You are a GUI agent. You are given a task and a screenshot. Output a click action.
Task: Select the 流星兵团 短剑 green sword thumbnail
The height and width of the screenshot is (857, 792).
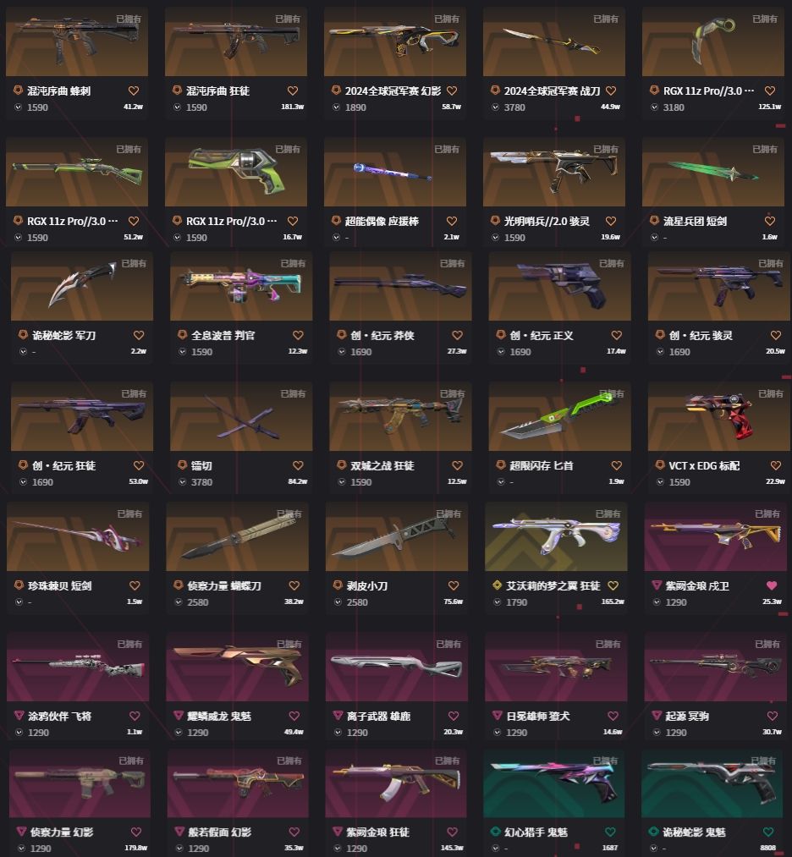(712, 172)
